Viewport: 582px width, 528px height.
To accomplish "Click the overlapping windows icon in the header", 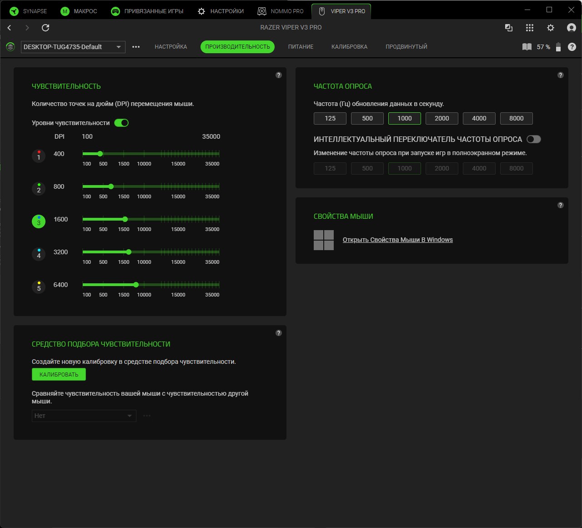I will coord(509,28).
